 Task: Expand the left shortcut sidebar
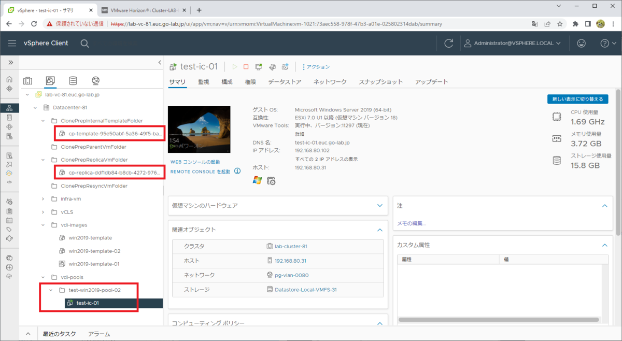(x=9, y=62)
